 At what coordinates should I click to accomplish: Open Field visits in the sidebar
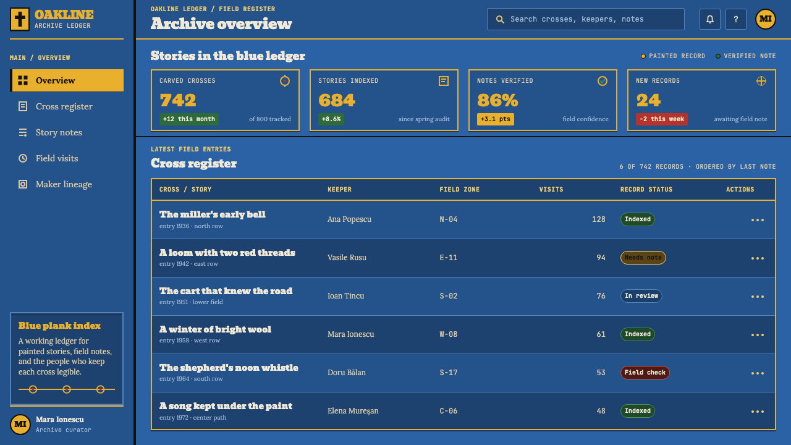coord(67,158)
